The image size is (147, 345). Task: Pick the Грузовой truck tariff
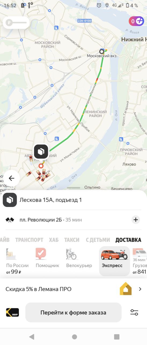pos(140,261)
